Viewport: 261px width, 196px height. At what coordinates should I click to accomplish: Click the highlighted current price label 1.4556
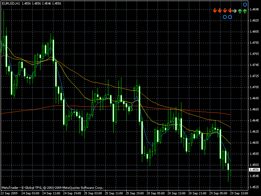click(x=254, y=170)
